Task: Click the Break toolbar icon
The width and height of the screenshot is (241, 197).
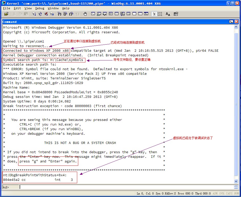Action: [x=52, y=14]
